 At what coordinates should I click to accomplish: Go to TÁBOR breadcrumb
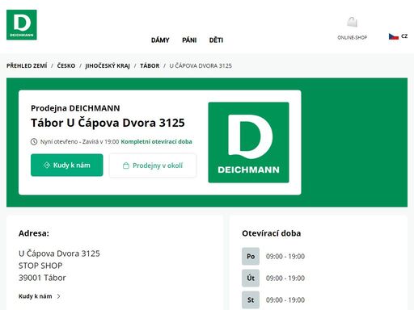[150, 65]
